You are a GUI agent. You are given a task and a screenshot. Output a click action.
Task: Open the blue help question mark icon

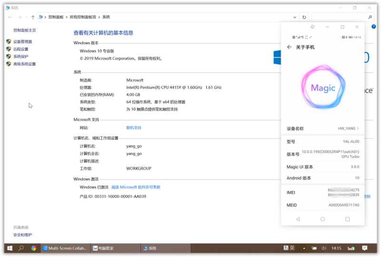coord(374,27)
